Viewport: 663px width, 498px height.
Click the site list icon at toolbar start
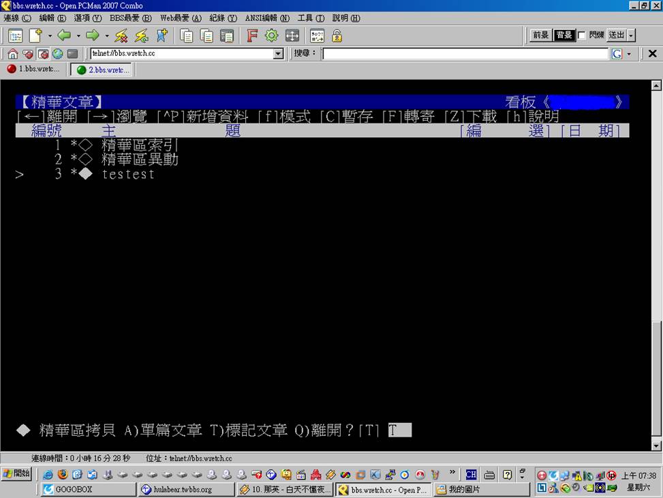click(15, 35)
